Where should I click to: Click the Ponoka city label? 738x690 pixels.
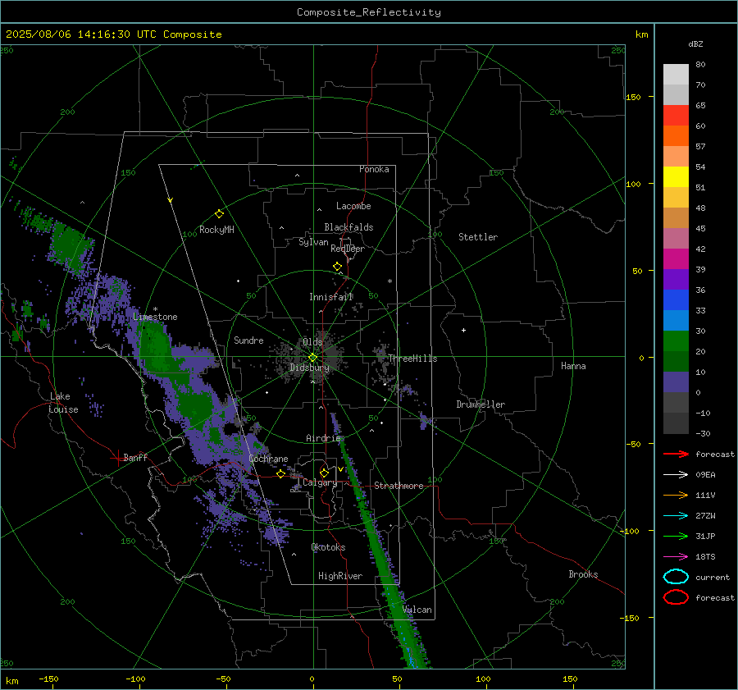pyautogui.click(x=374, y=169)
